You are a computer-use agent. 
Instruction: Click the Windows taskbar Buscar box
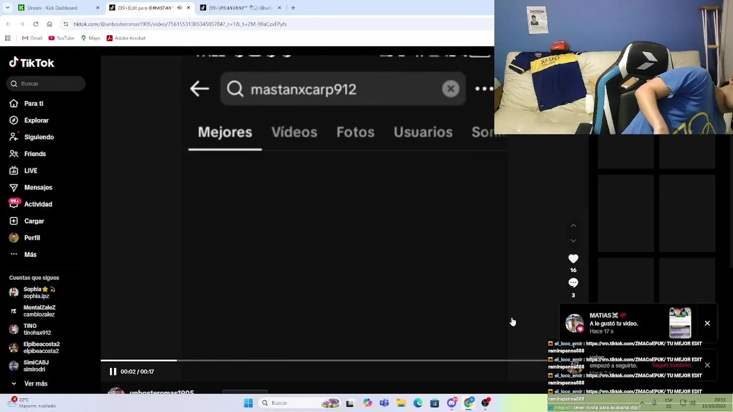(x=299, y=403)
